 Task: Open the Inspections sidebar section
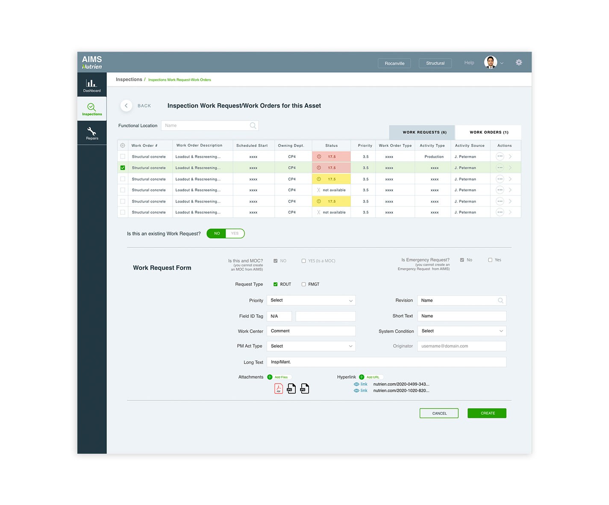tap(92, 109)
